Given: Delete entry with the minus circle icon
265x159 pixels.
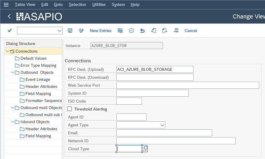Looking at the screenshot, I should click(131, 31).
